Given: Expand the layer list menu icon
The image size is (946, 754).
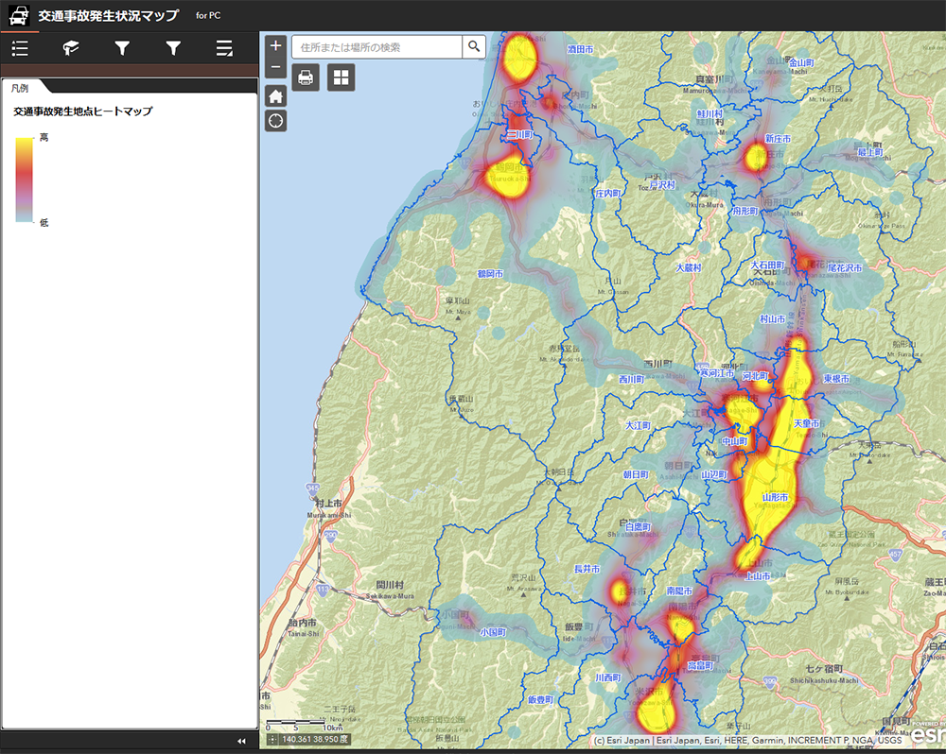Looking at the screenshot, I should coord(224,48).
